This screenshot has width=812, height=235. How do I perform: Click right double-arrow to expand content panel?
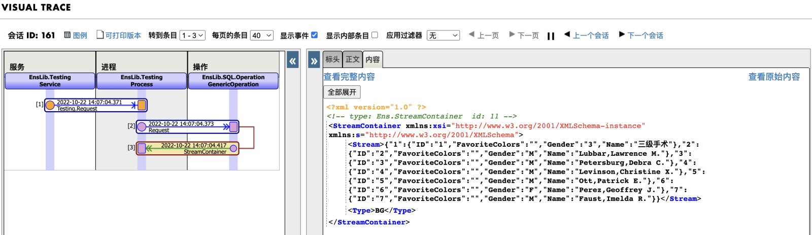[314, 61]
